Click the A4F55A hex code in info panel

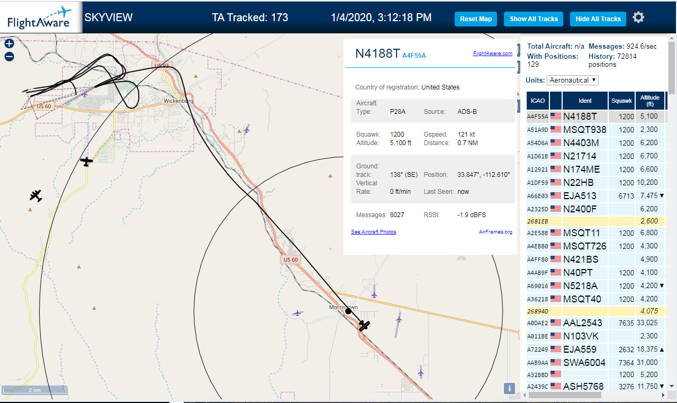tap(414, 55)
